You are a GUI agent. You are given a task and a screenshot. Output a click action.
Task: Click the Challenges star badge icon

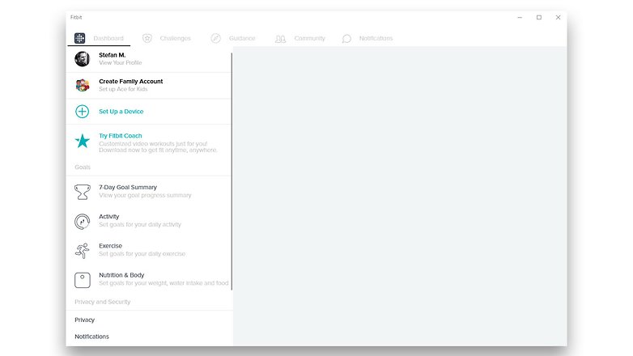click(147, 38)
